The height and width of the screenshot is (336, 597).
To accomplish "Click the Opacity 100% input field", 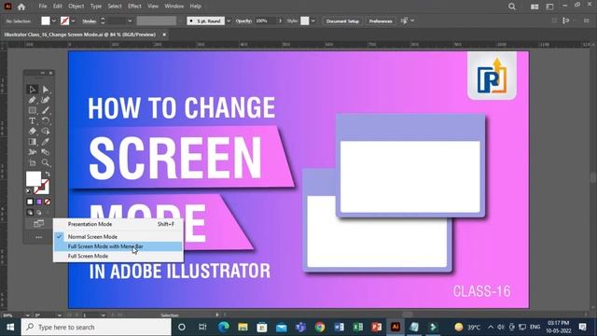I will [x=266, y=21].
